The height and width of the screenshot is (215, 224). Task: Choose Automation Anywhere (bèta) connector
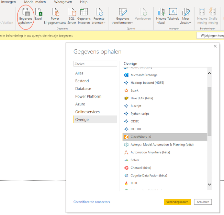pos(165,152)
